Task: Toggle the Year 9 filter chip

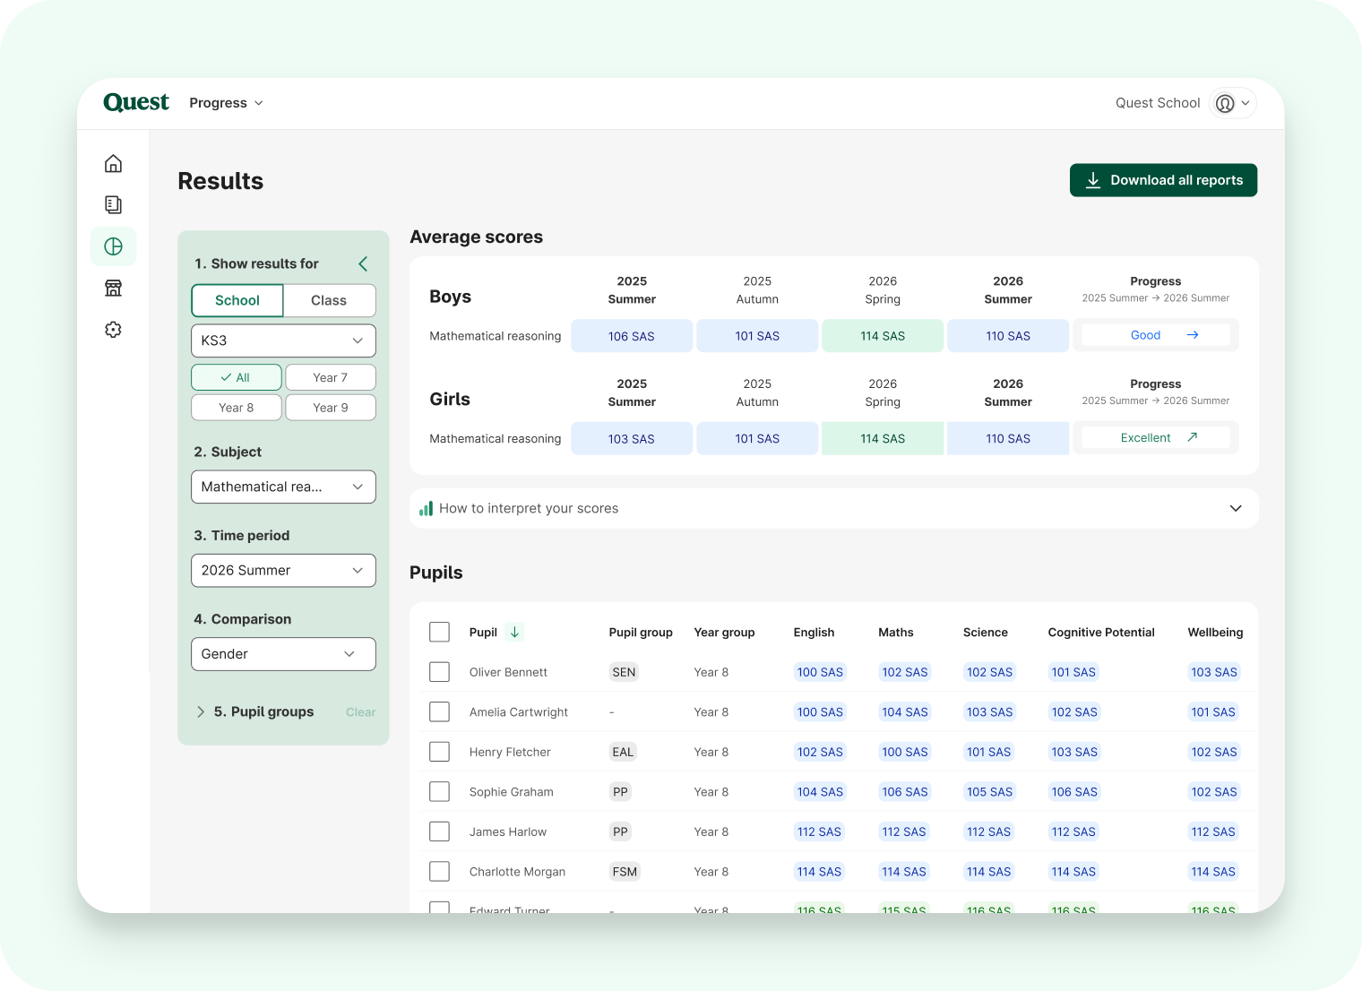Action: (331, 408)
